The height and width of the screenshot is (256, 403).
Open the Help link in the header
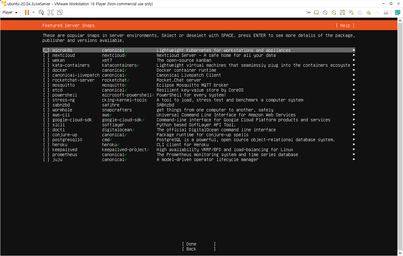click(345, 25)
